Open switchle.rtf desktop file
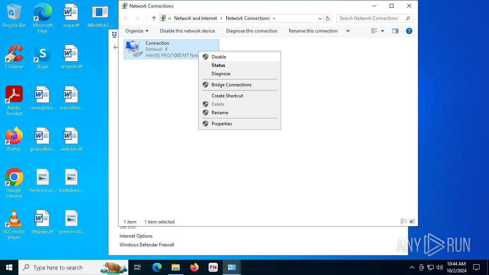Viewport: 489px width, 275px height. click(71, 140)
